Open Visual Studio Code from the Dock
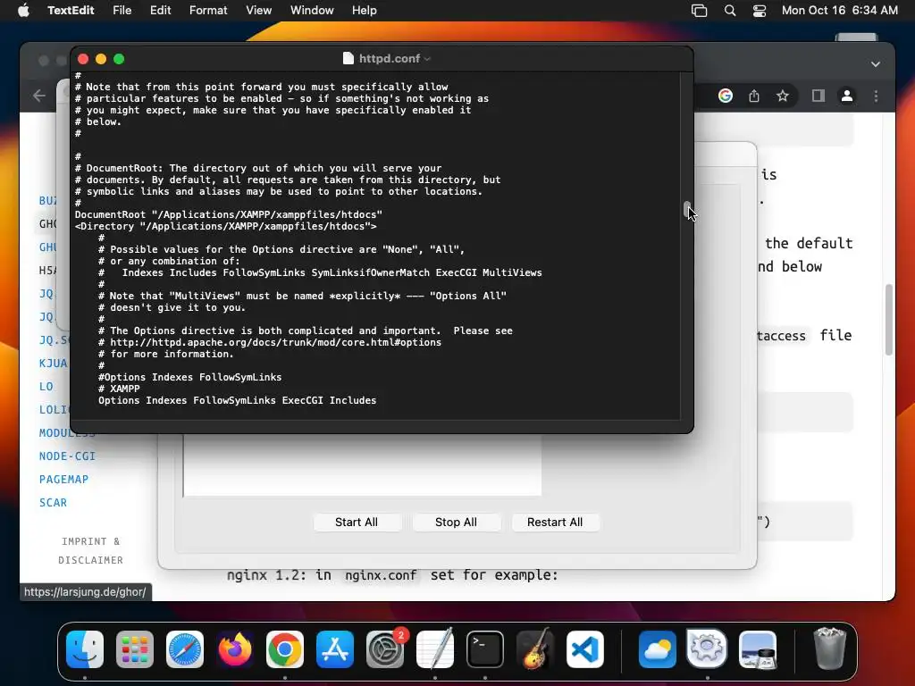This screenshot has width=915, height=686. pyautogui.click(x=585, y=649)
